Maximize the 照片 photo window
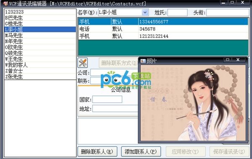The image size is (252, 159). point(227,60)
